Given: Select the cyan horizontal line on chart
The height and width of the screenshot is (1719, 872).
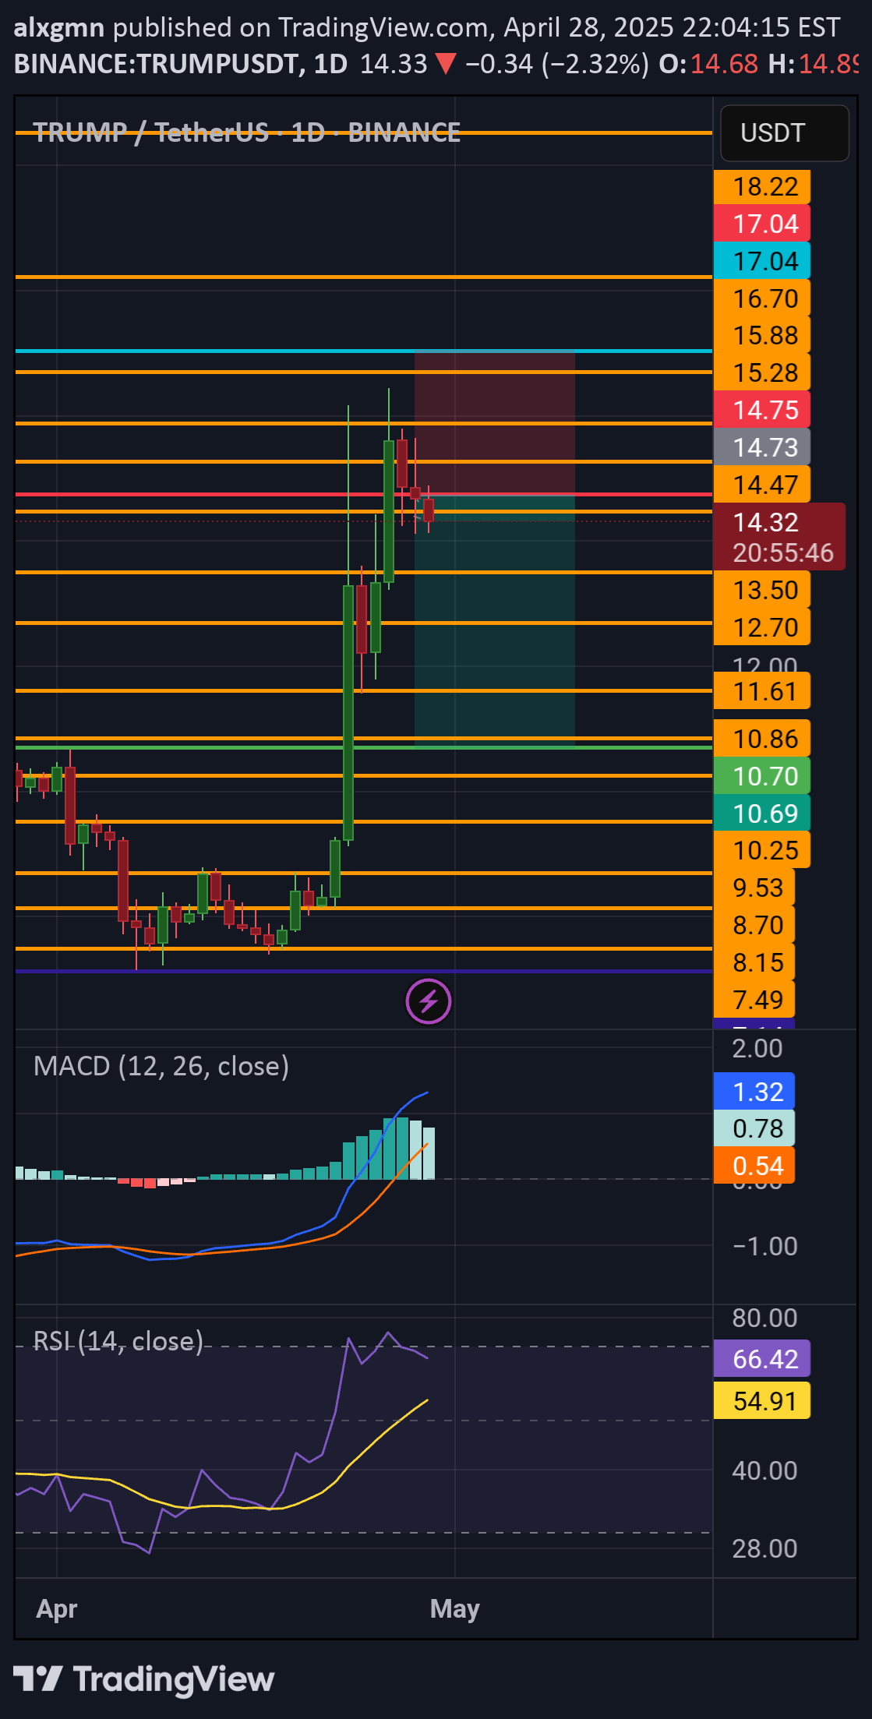Looking at the screenshot, I should tap(364, 351).
